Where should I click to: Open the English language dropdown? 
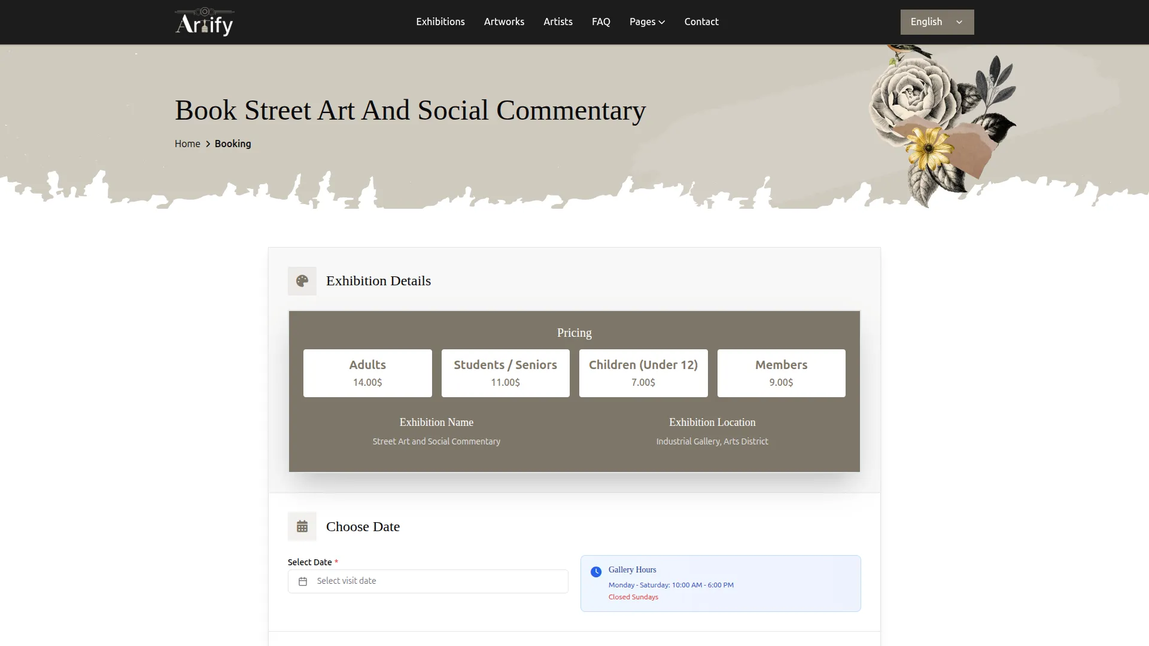click(x=926, y=22)
